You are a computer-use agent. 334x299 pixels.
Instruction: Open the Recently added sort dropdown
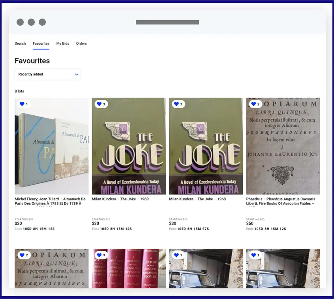pyautogui.click(x=48, y=74)
